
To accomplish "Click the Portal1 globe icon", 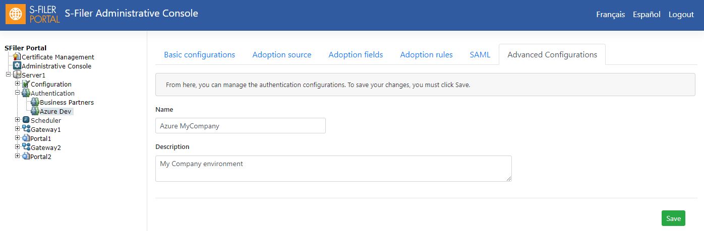I will (26, 138).
